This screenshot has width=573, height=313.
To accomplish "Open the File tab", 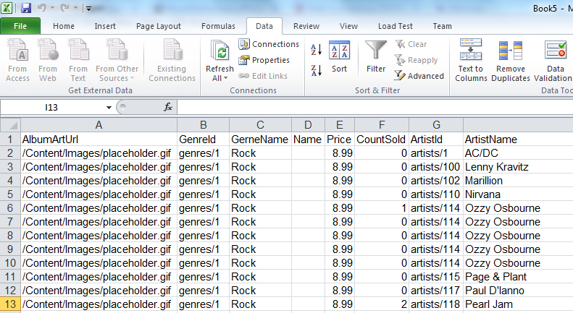I will coord(20,26).
